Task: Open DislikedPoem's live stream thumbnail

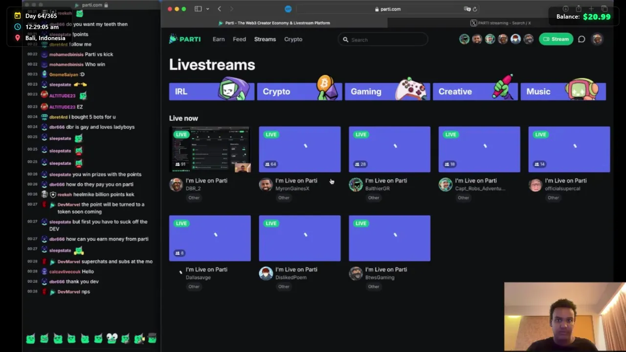Action: click(x=300, y=238)
